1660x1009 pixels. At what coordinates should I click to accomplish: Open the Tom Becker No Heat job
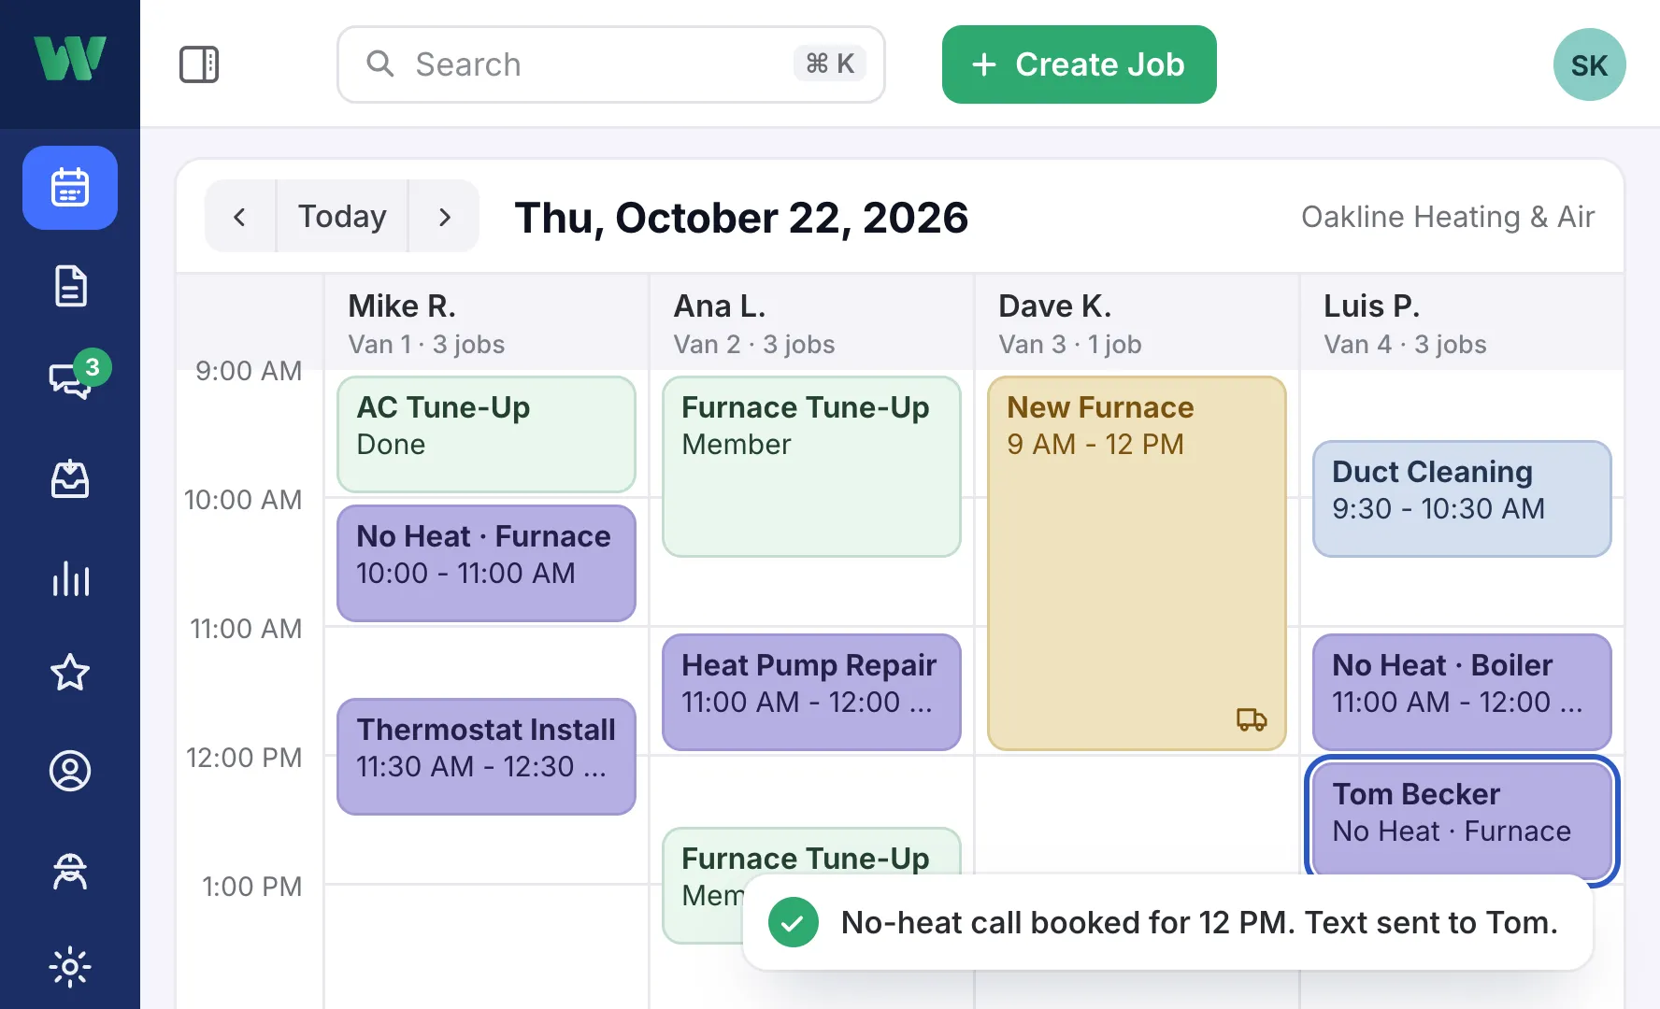pyautogui.click(x=1462, y=817)
